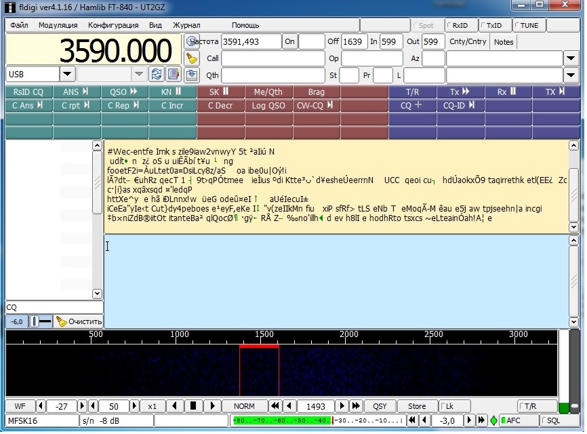Click the refresh rig icon beside the USB mode

(x=157, y=74)
